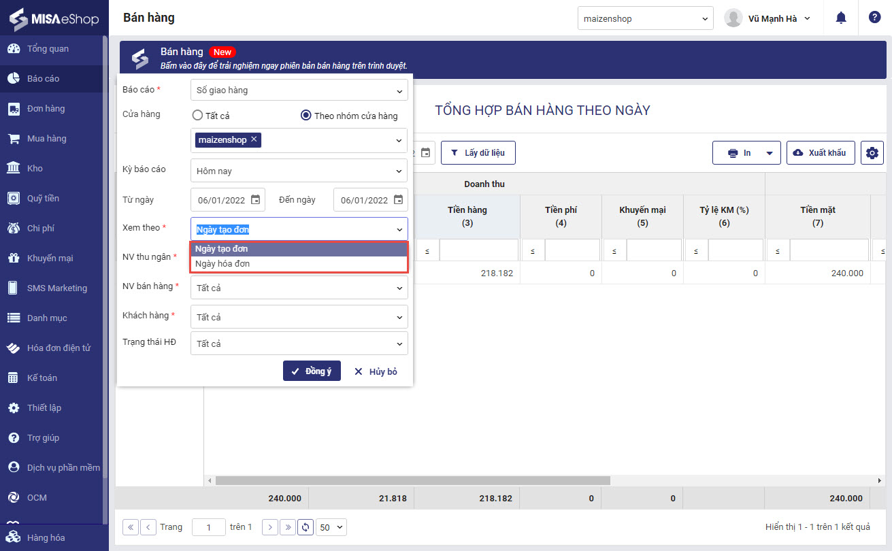Open the Kỳ báo cáo dropdown

point(299,171)
